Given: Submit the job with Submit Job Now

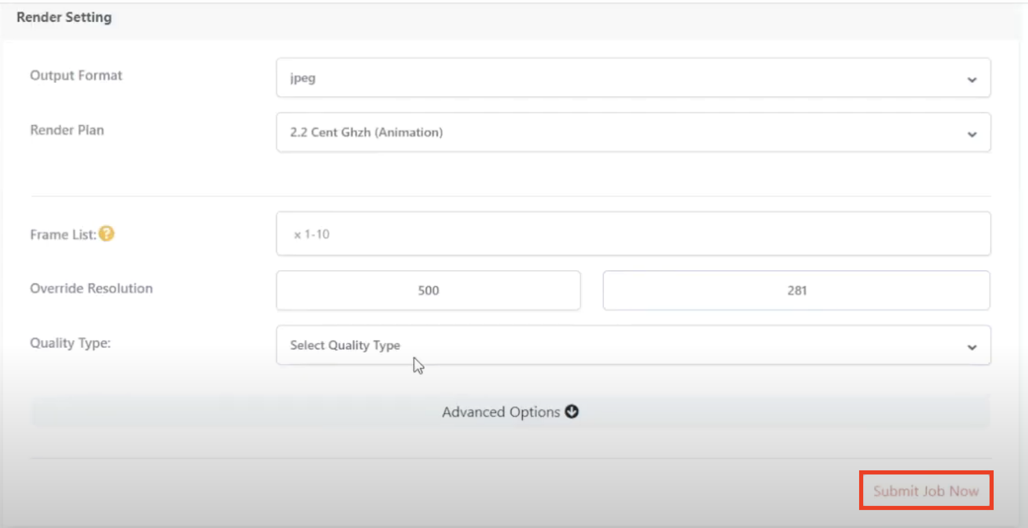Looking at the screenshot, I should tap(926, 490).
